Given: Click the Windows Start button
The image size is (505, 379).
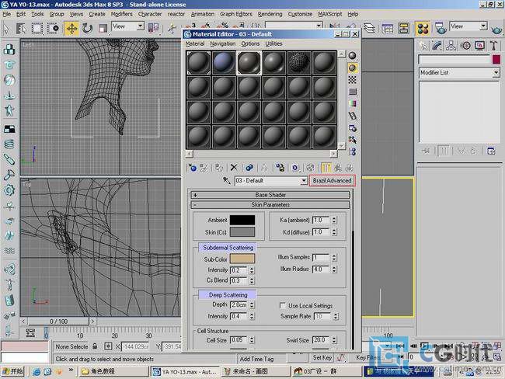Looking at the screenshot, I should [x=13, y=371].
